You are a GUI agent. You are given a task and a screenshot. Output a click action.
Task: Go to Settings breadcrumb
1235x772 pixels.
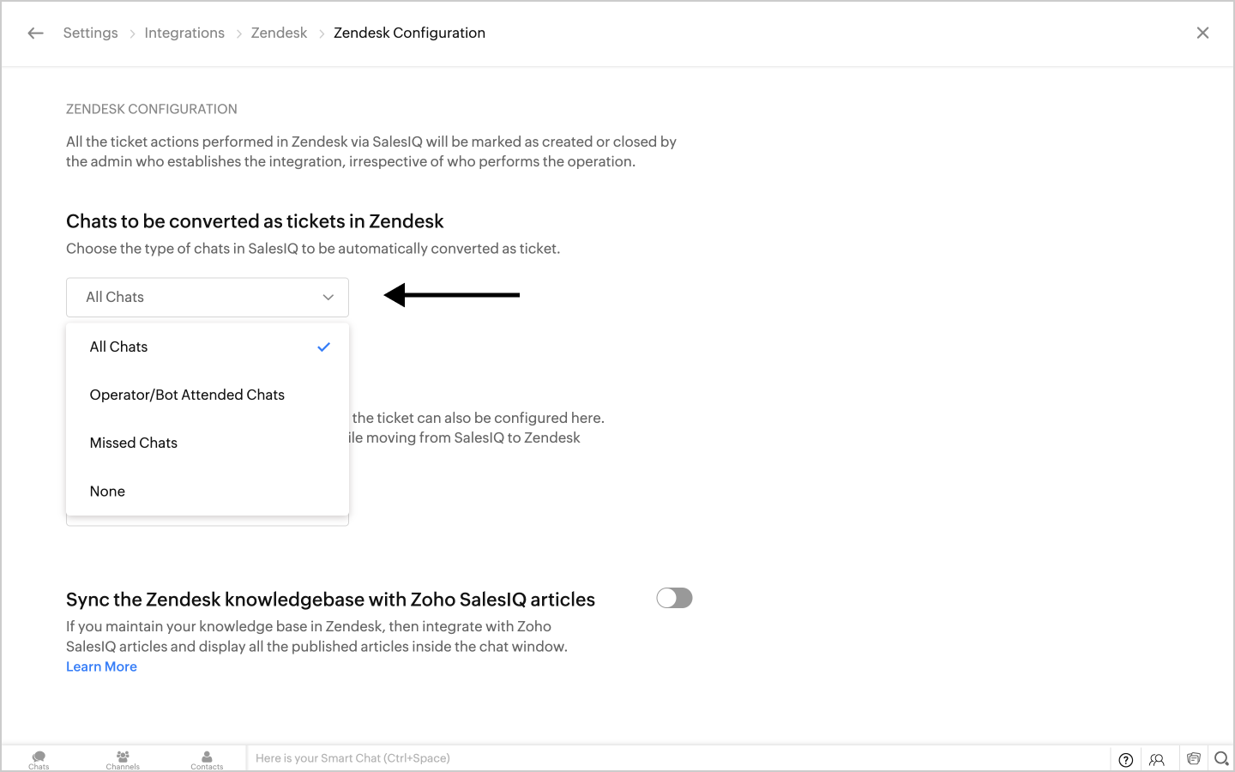90,33
